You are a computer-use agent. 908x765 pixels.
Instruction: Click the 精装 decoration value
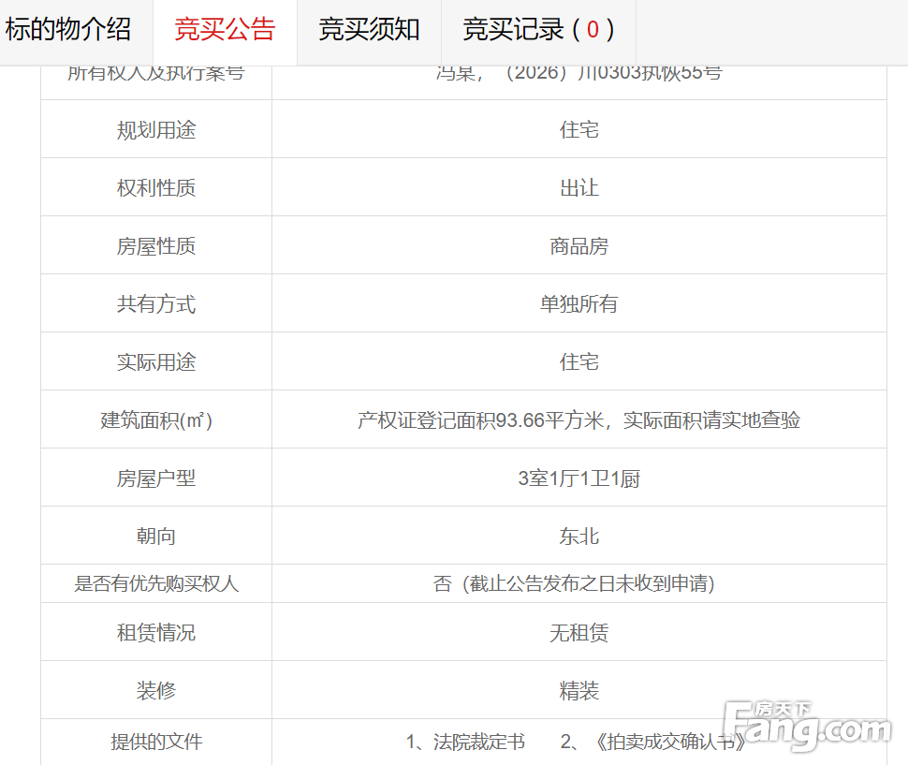(x=578, y=691)
